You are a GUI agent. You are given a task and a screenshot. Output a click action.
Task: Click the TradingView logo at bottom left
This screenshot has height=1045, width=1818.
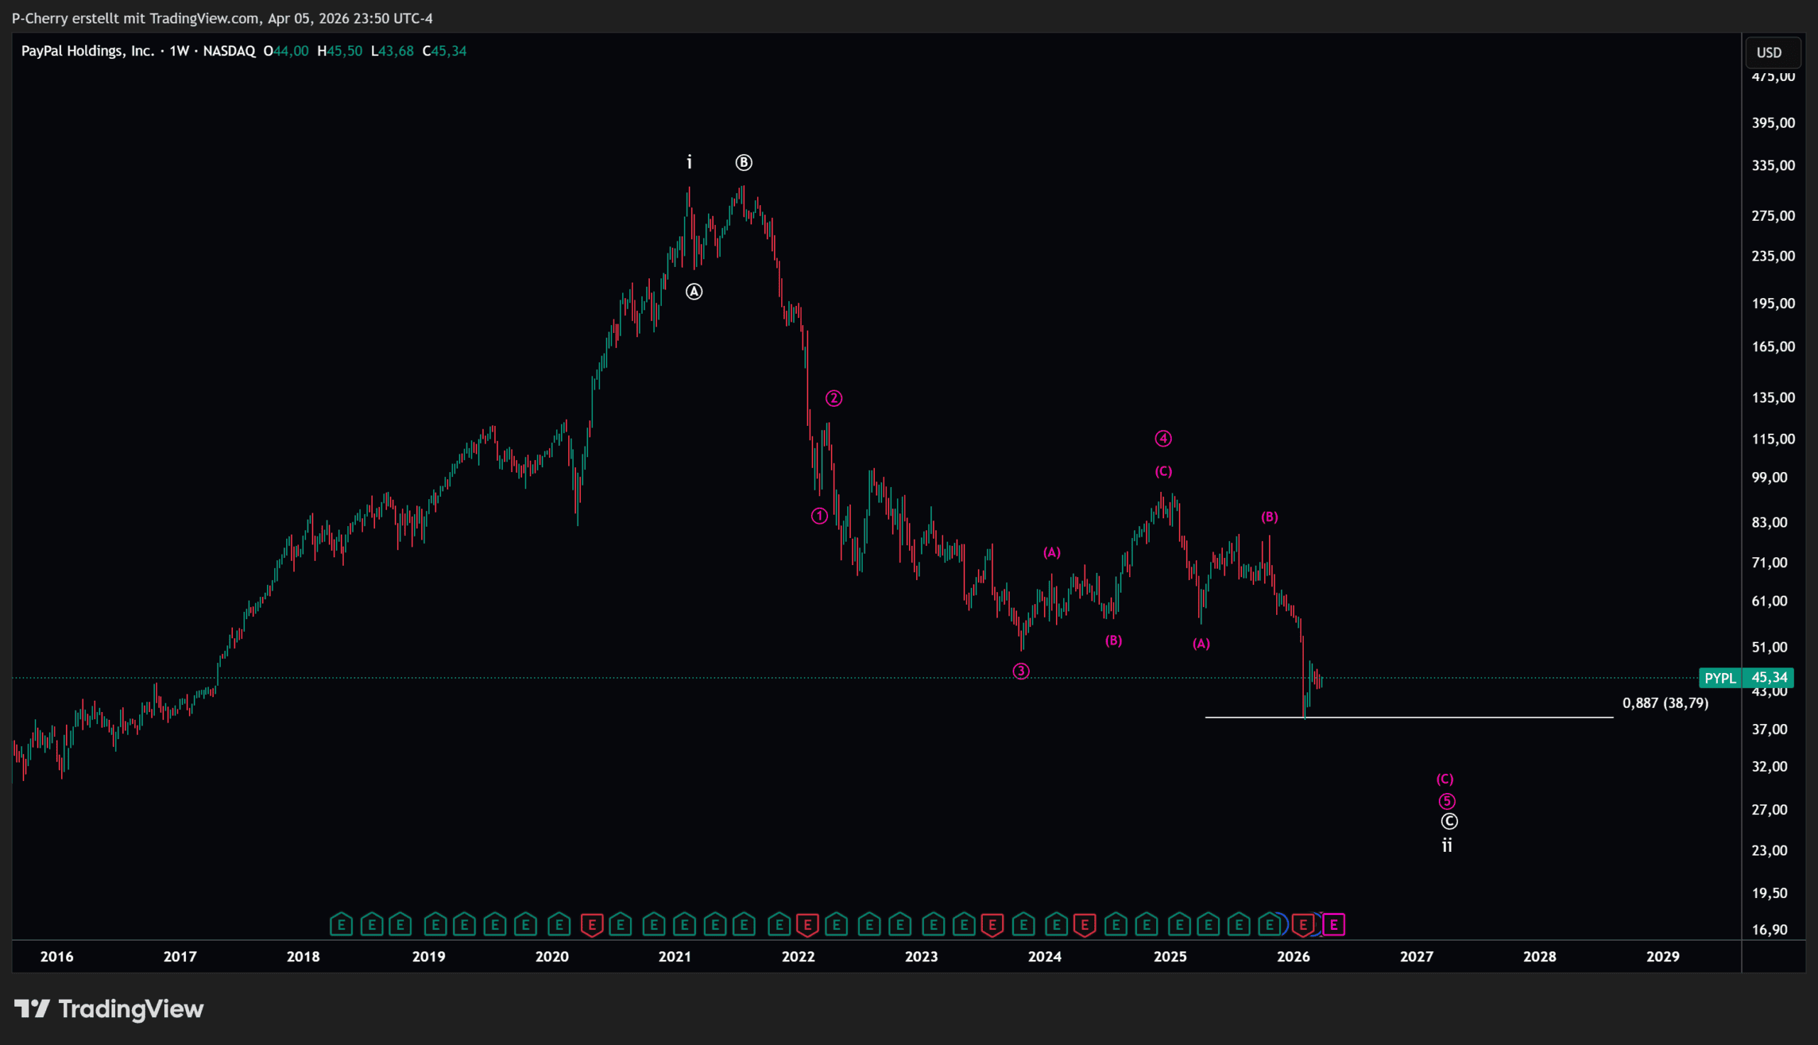pyautogui.click(x=109, y=1008)
